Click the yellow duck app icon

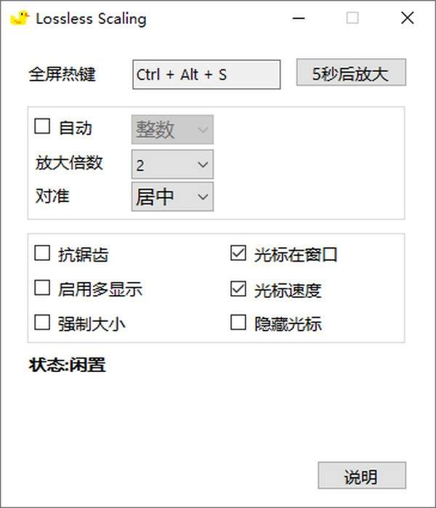tap(20, 18)
